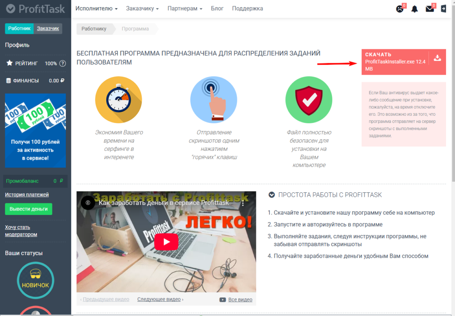
Task: Open the Поддержка menu item
Action: 247,8
